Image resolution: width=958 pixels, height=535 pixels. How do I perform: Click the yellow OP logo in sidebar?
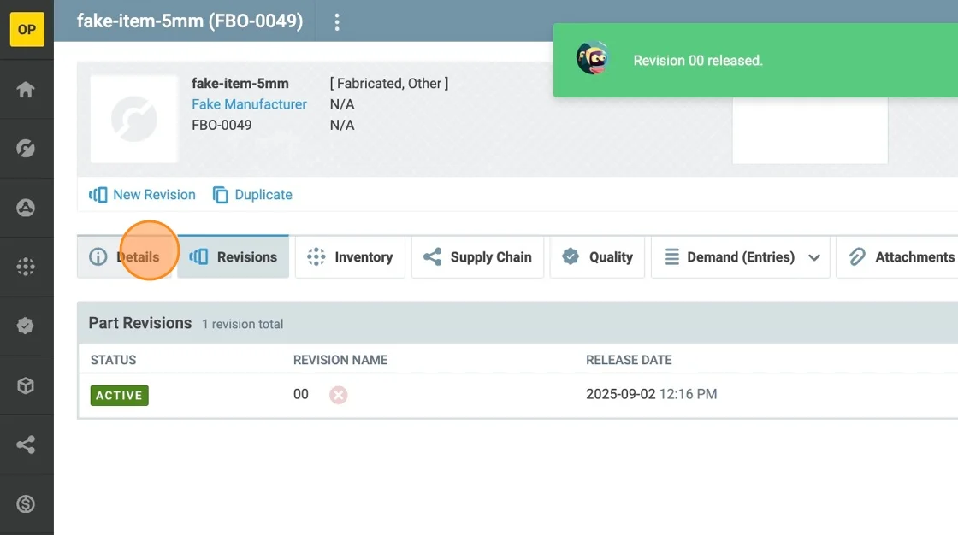coord(27,30)
